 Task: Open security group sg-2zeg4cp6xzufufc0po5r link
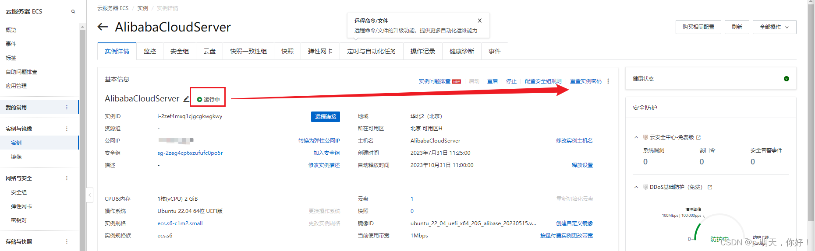pyautogui.click(x=190, y=153)
